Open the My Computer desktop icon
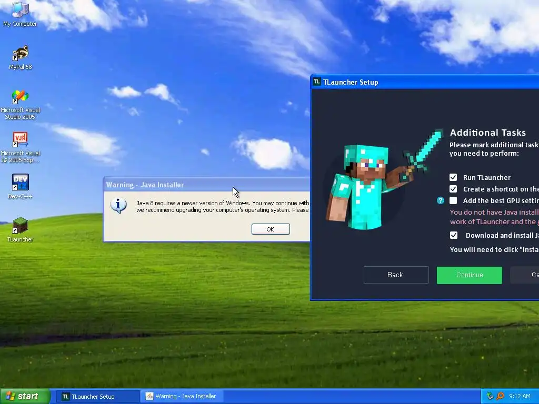Screen dimensions: 539x404 pos(20,14)
